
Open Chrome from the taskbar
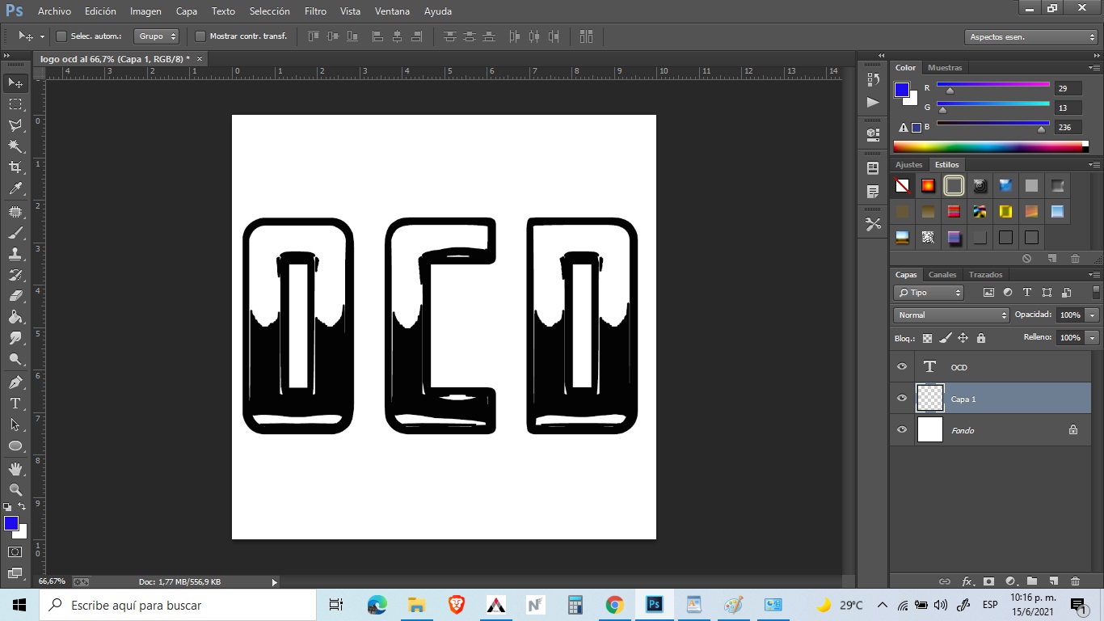coord(615,605)
